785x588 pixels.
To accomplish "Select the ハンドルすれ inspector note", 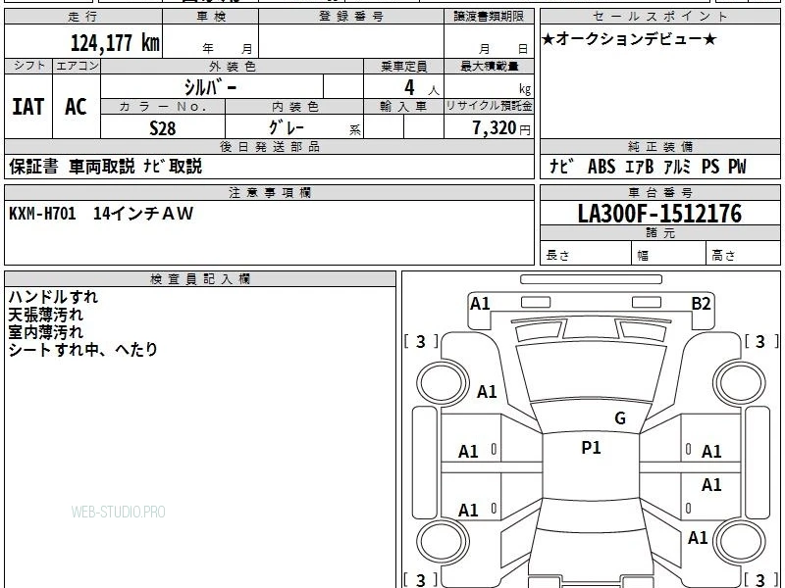I will 53,297.
